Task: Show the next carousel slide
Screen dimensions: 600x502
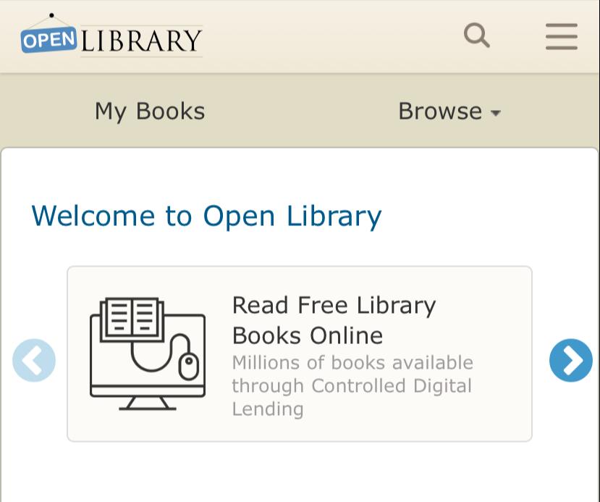Action: coord(570,360)
